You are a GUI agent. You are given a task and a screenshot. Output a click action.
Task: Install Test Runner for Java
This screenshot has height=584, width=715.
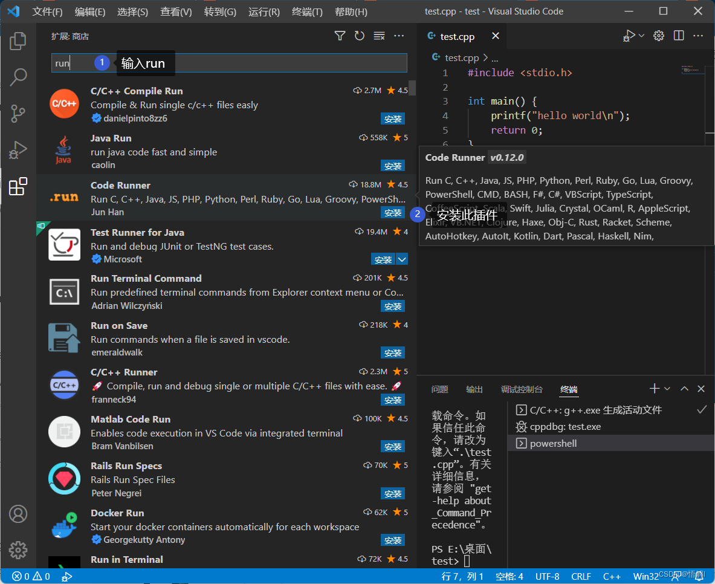click(383, 259)
